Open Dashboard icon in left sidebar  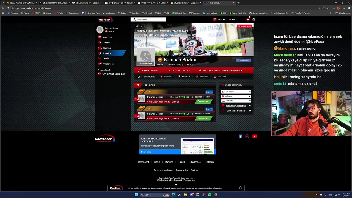100,37
